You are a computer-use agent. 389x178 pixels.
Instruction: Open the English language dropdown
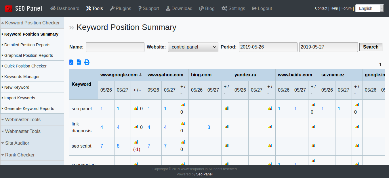pos(369,8)
